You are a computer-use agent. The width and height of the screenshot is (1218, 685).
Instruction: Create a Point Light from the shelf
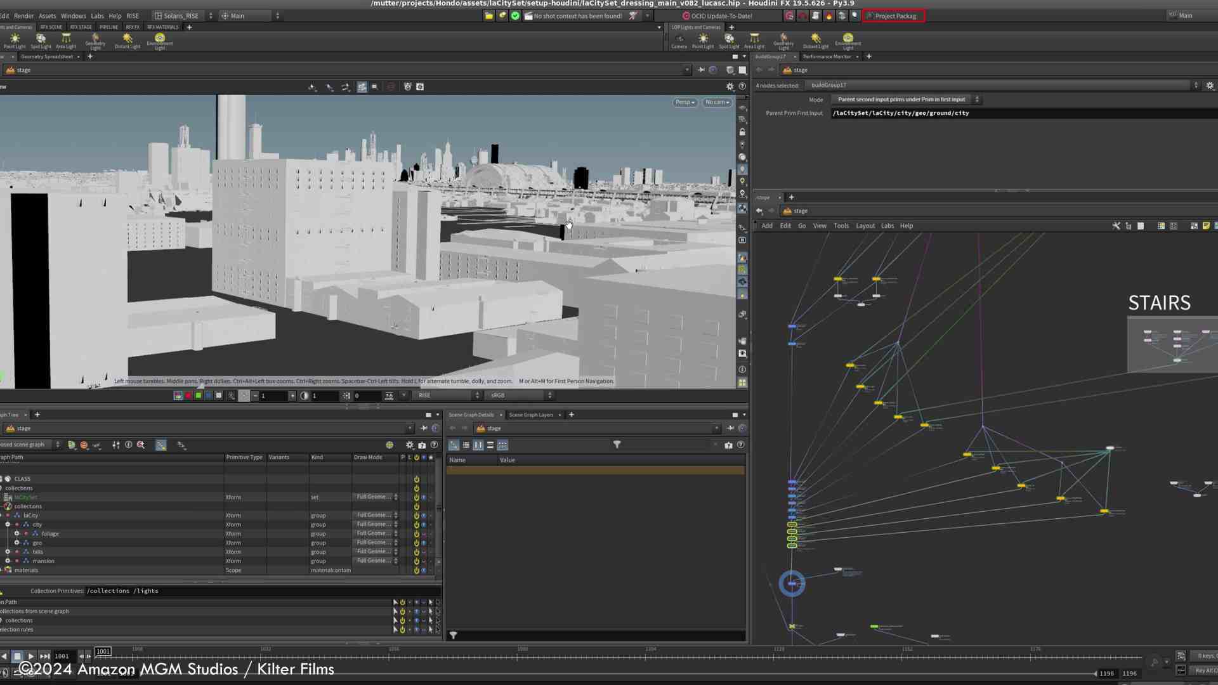coord(14,40)
